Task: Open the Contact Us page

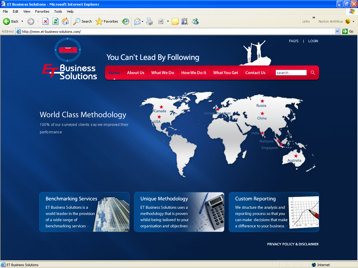Action: tap(255, 73)
